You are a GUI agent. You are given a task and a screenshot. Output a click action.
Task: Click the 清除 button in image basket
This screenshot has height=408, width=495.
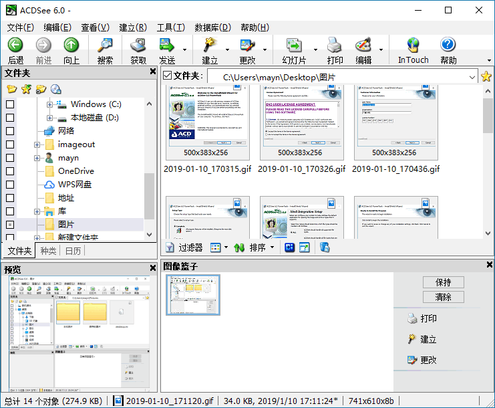click(443, 296)
